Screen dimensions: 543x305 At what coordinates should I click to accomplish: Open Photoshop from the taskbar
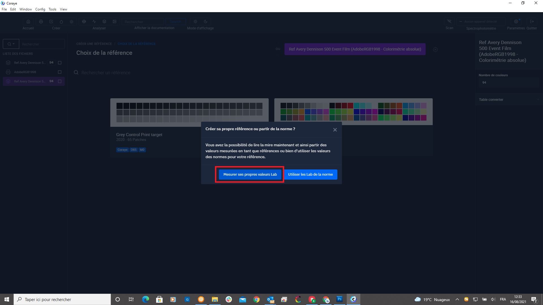[x=339, y=299]
